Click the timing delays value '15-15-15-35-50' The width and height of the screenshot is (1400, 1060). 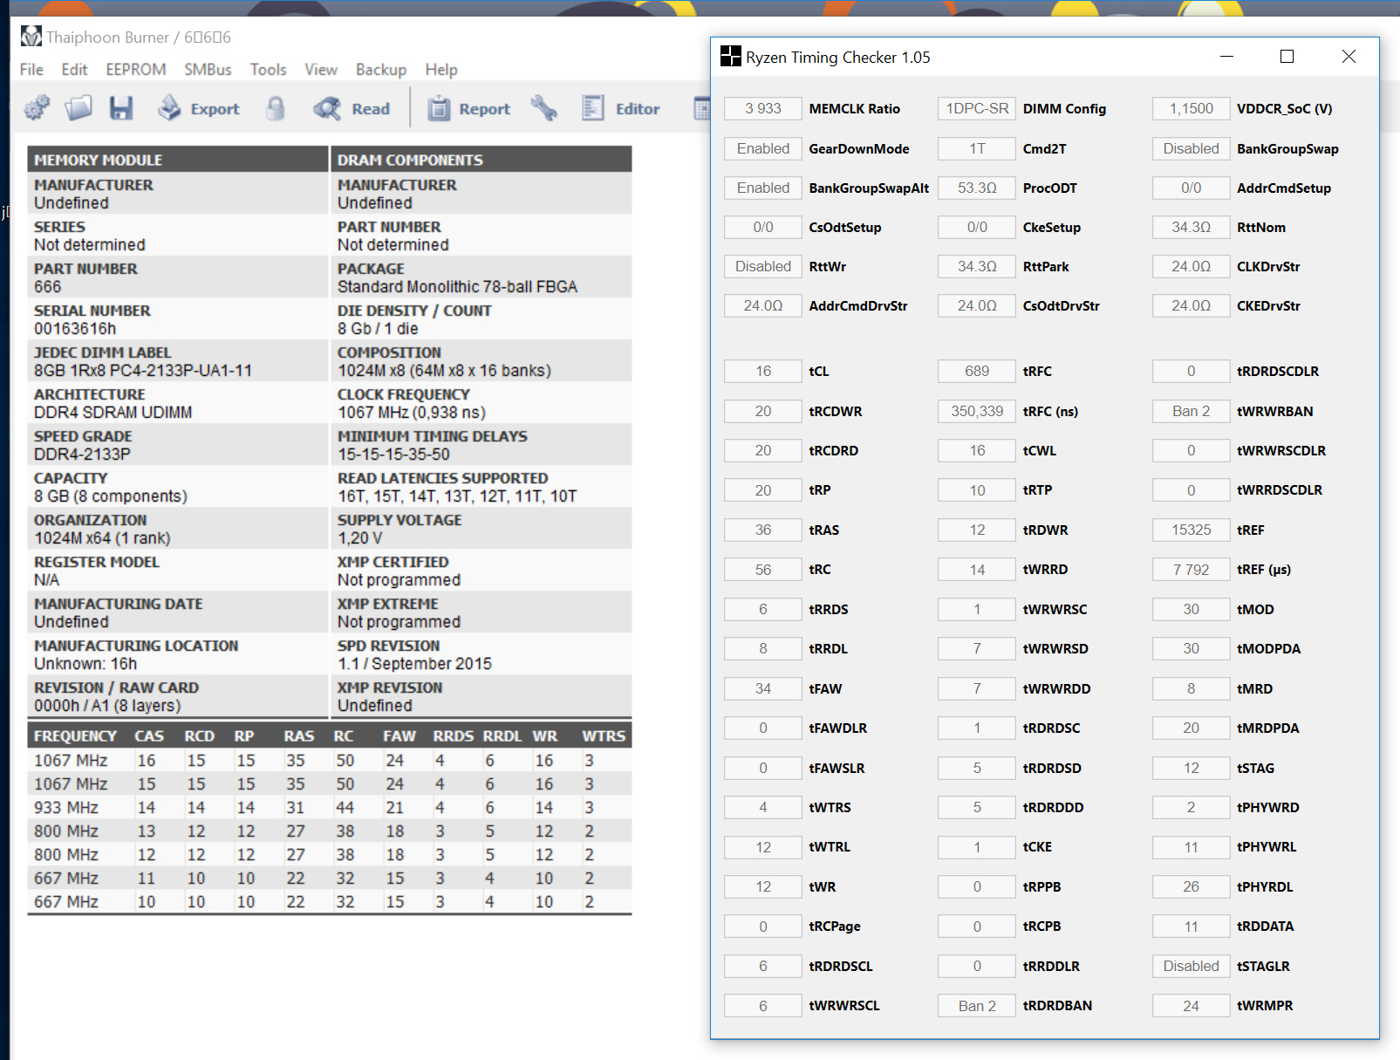coord(394,455)
